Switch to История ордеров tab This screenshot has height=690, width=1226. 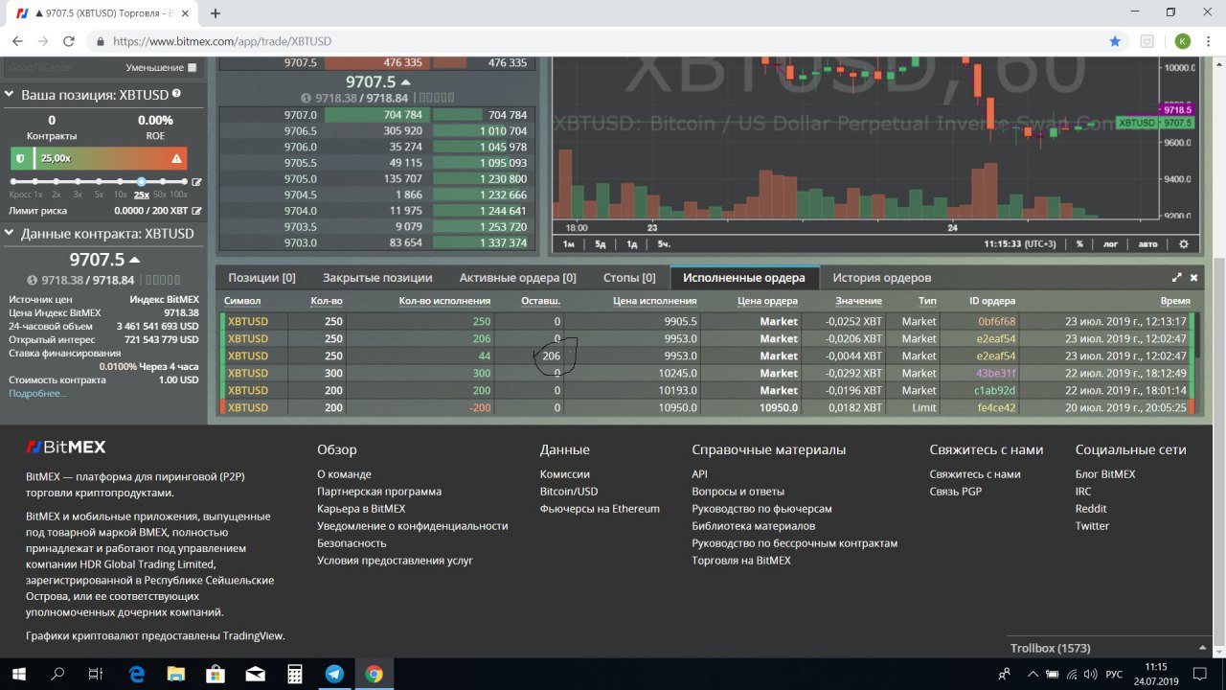pos(881,278)
